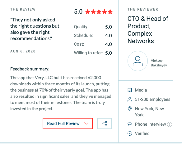Click the Willing to refer score
182x144 pixels.
tap(109, 53)
